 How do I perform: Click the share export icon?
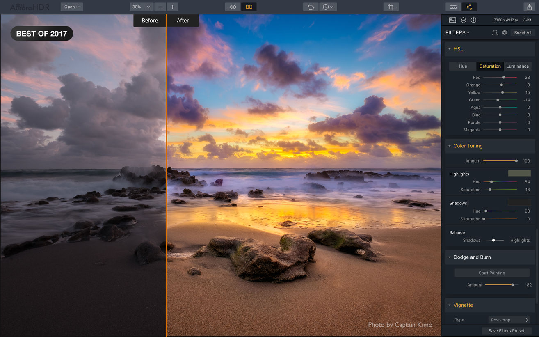click(529, 7)
